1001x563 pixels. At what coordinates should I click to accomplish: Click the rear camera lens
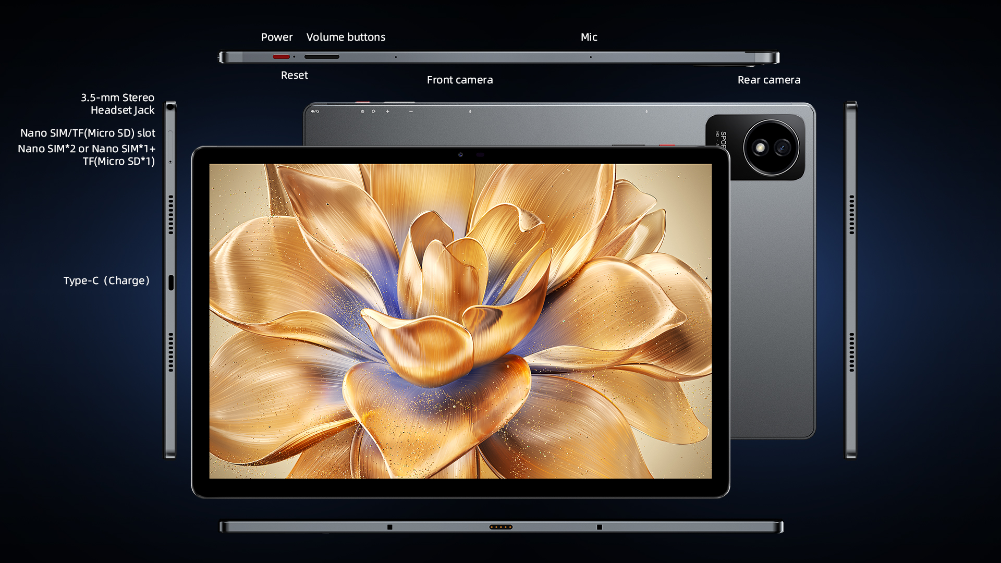782,148
